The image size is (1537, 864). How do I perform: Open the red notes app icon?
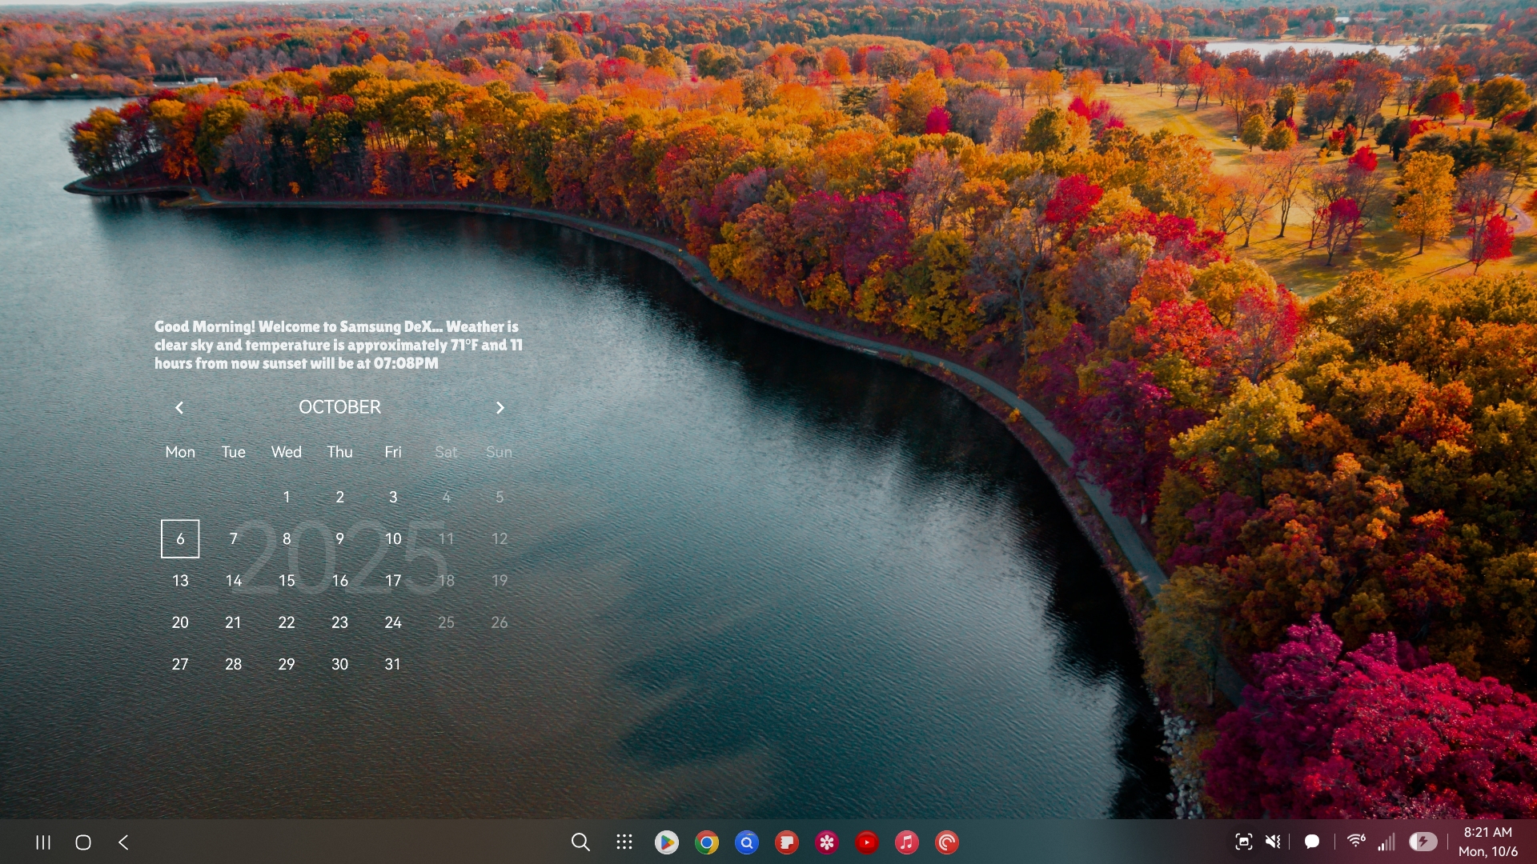(x=787, y=842)
